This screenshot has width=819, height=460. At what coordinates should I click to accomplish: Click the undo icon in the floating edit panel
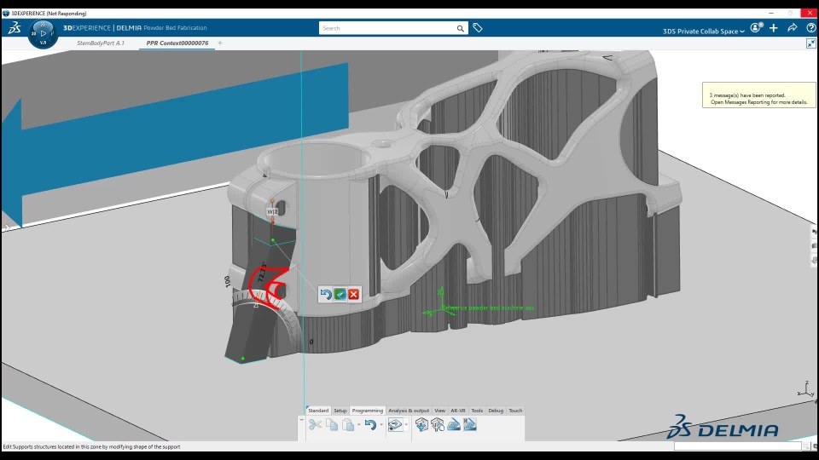(x=326, y=295)
